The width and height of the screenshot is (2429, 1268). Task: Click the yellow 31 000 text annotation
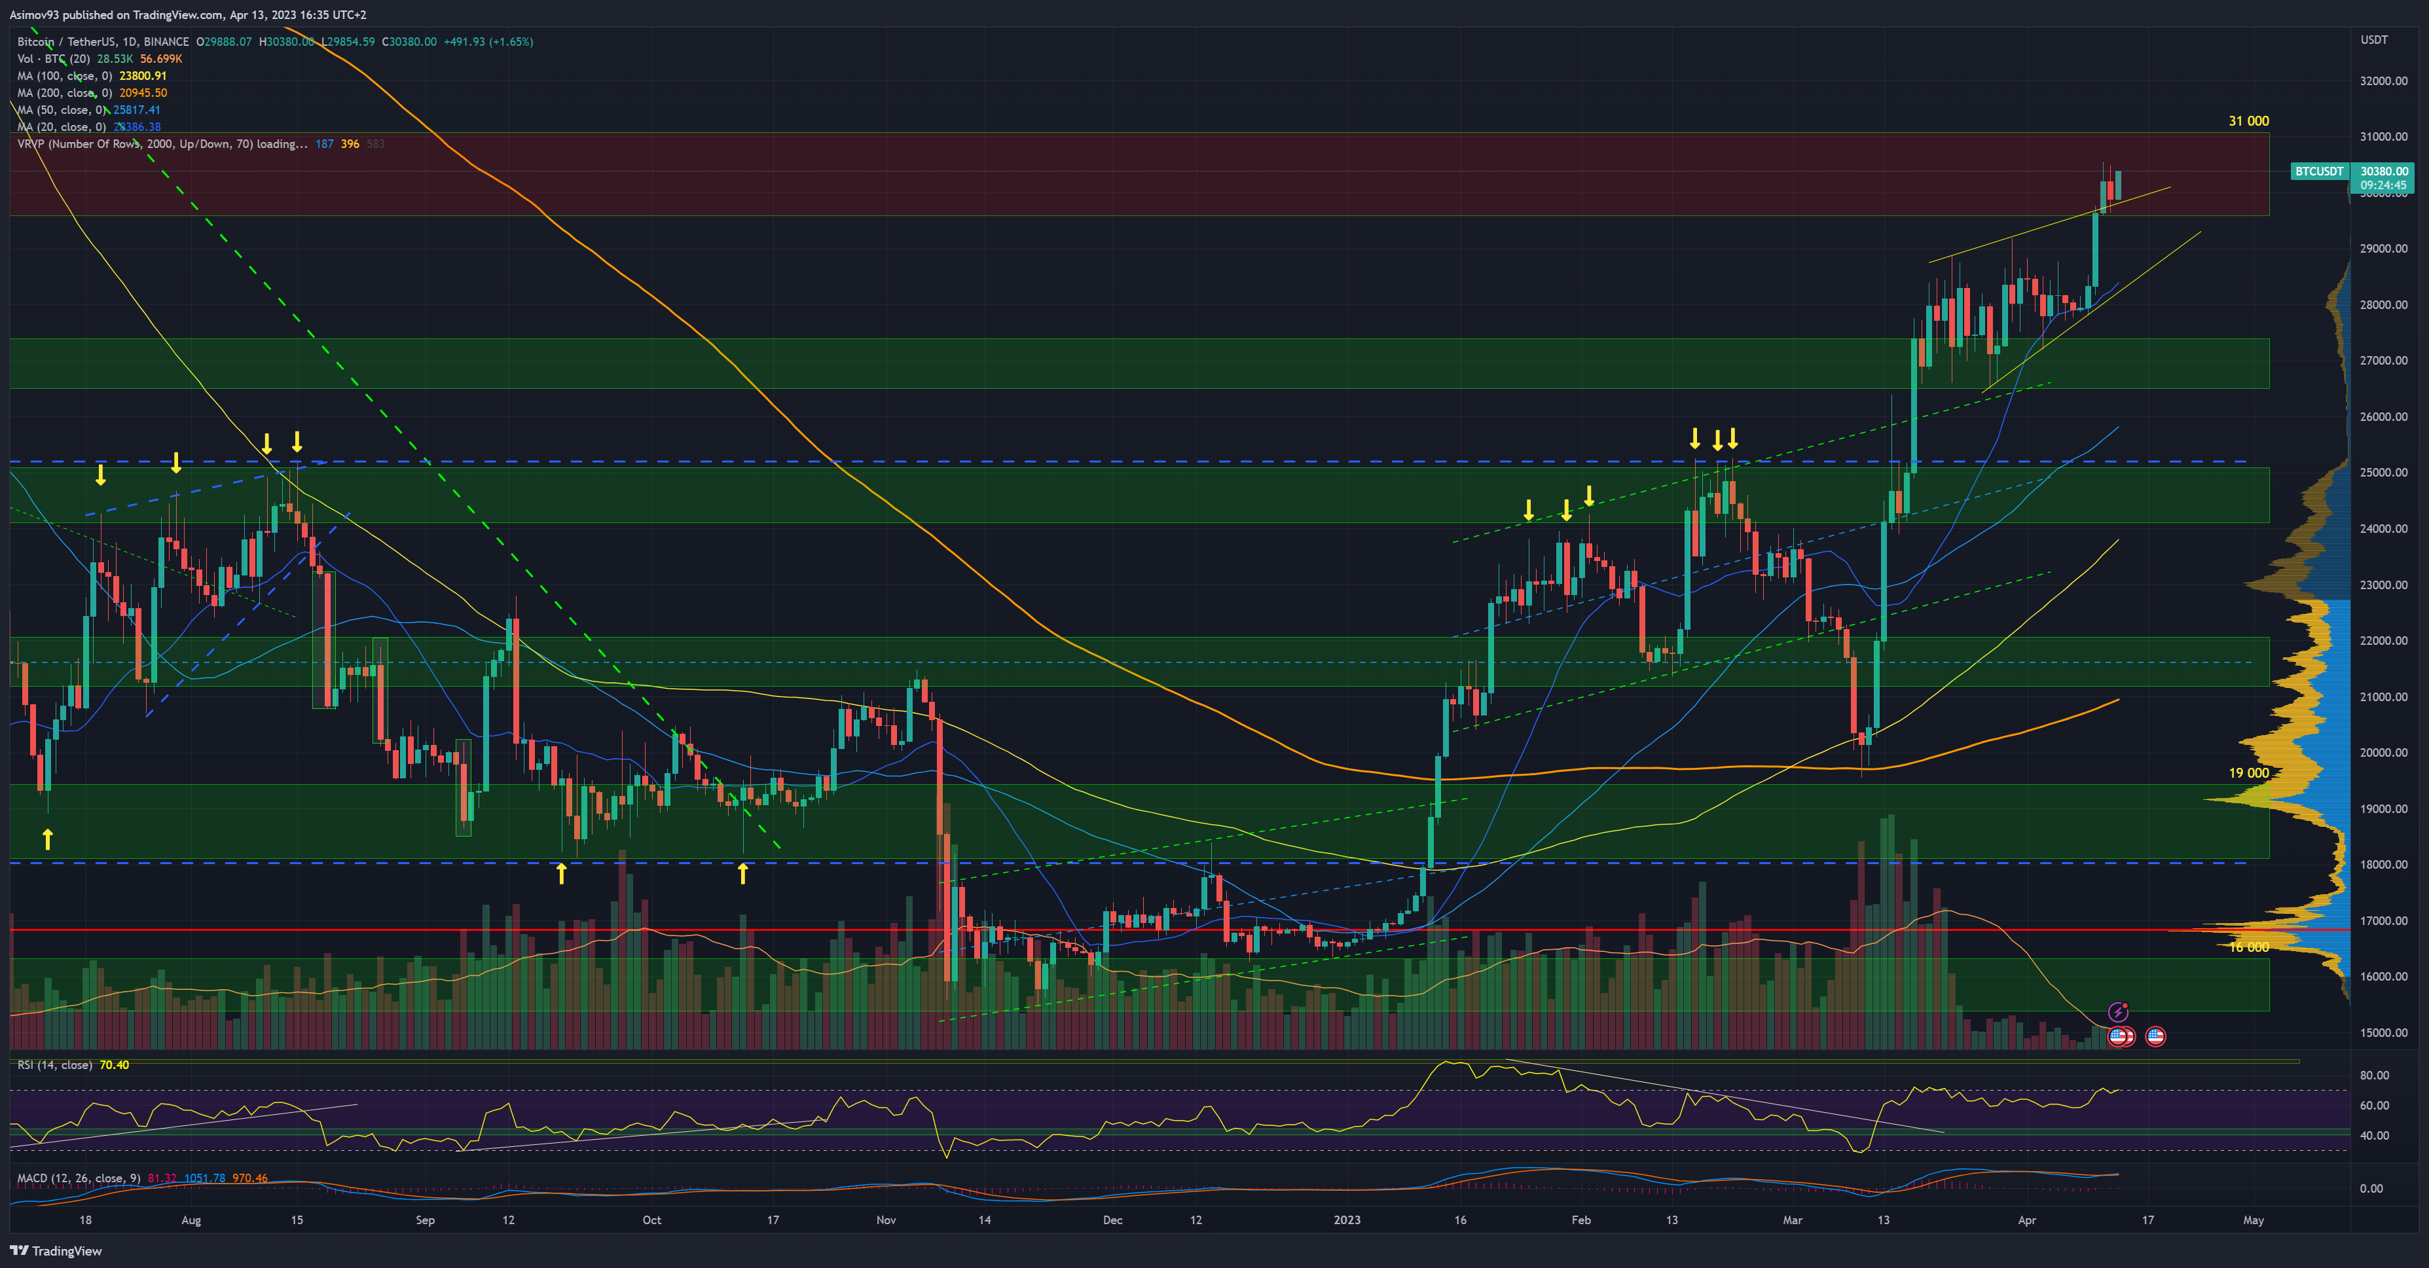(2248, 120)
